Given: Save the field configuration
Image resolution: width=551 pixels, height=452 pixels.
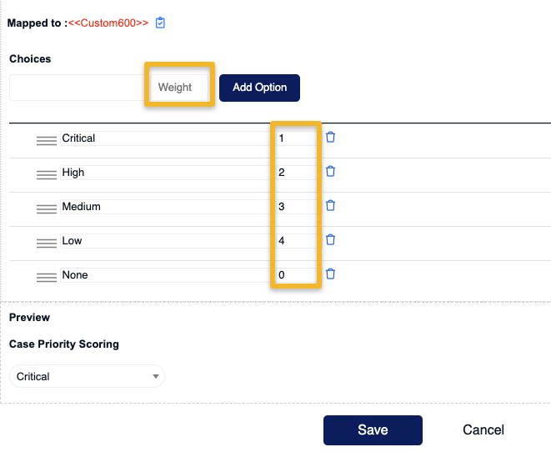Looking at the screenshot, I should pyautogui.click(x=373, y=429).
